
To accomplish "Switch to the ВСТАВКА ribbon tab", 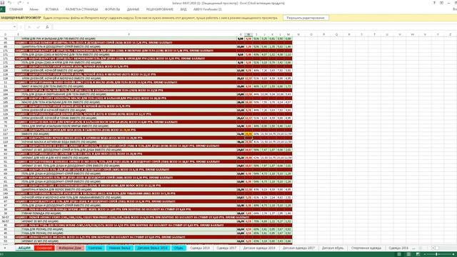I will (x=52, y=9).
